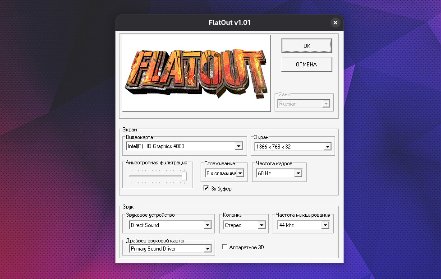441x279 pixels.
Task: Open the Звуковое устройство Direct Sound dropdown
Action: (207, 225)
